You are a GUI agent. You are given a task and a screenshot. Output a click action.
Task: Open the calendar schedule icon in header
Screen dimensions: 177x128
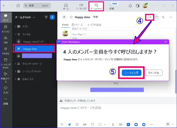156,17
